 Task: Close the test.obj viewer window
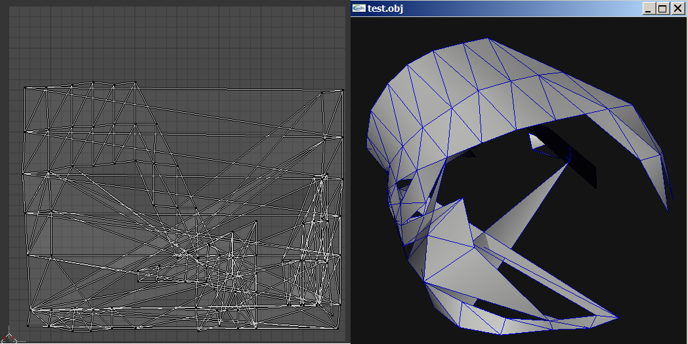point(677,9)
